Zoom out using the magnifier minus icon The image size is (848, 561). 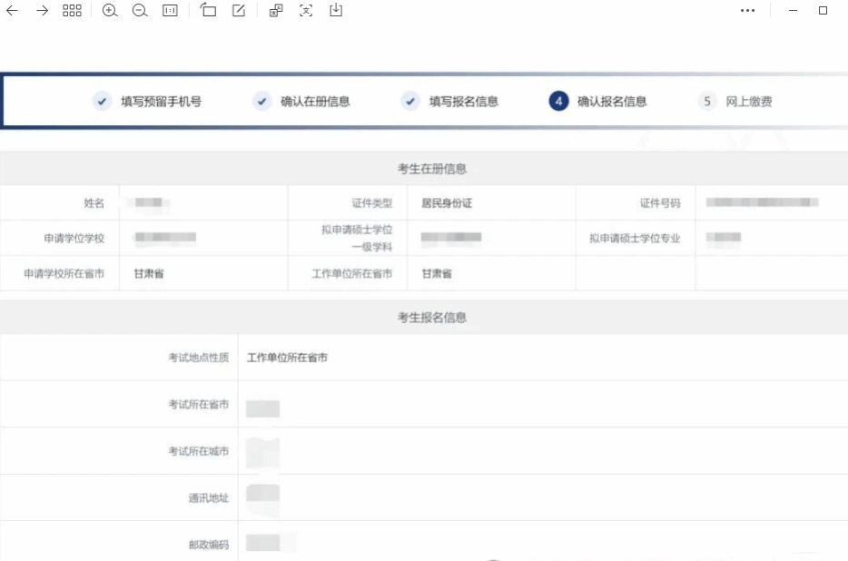(x=140, y=11)
